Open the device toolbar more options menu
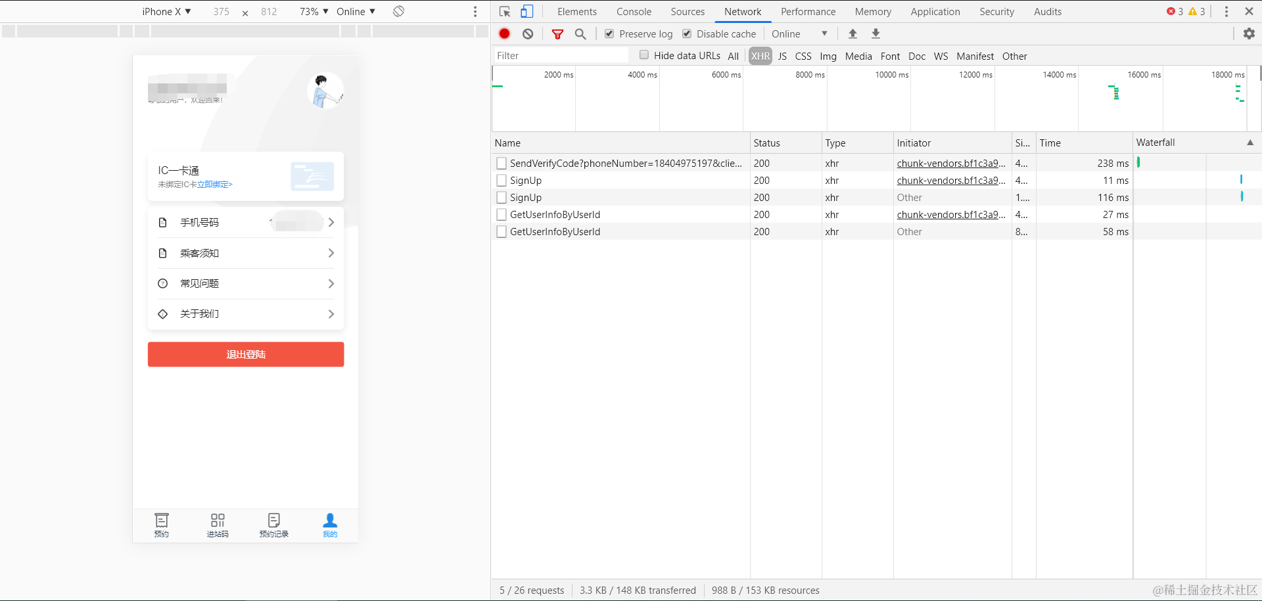The width and height of the screenshot is (1262, 601). point(475,12)
